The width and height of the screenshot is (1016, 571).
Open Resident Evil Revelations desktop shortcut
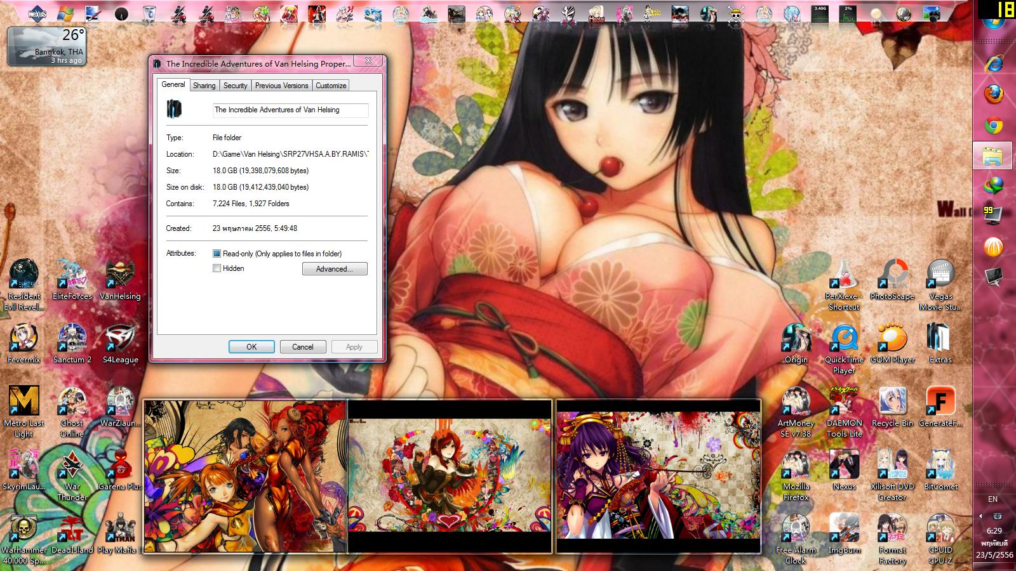pos(23,285)
